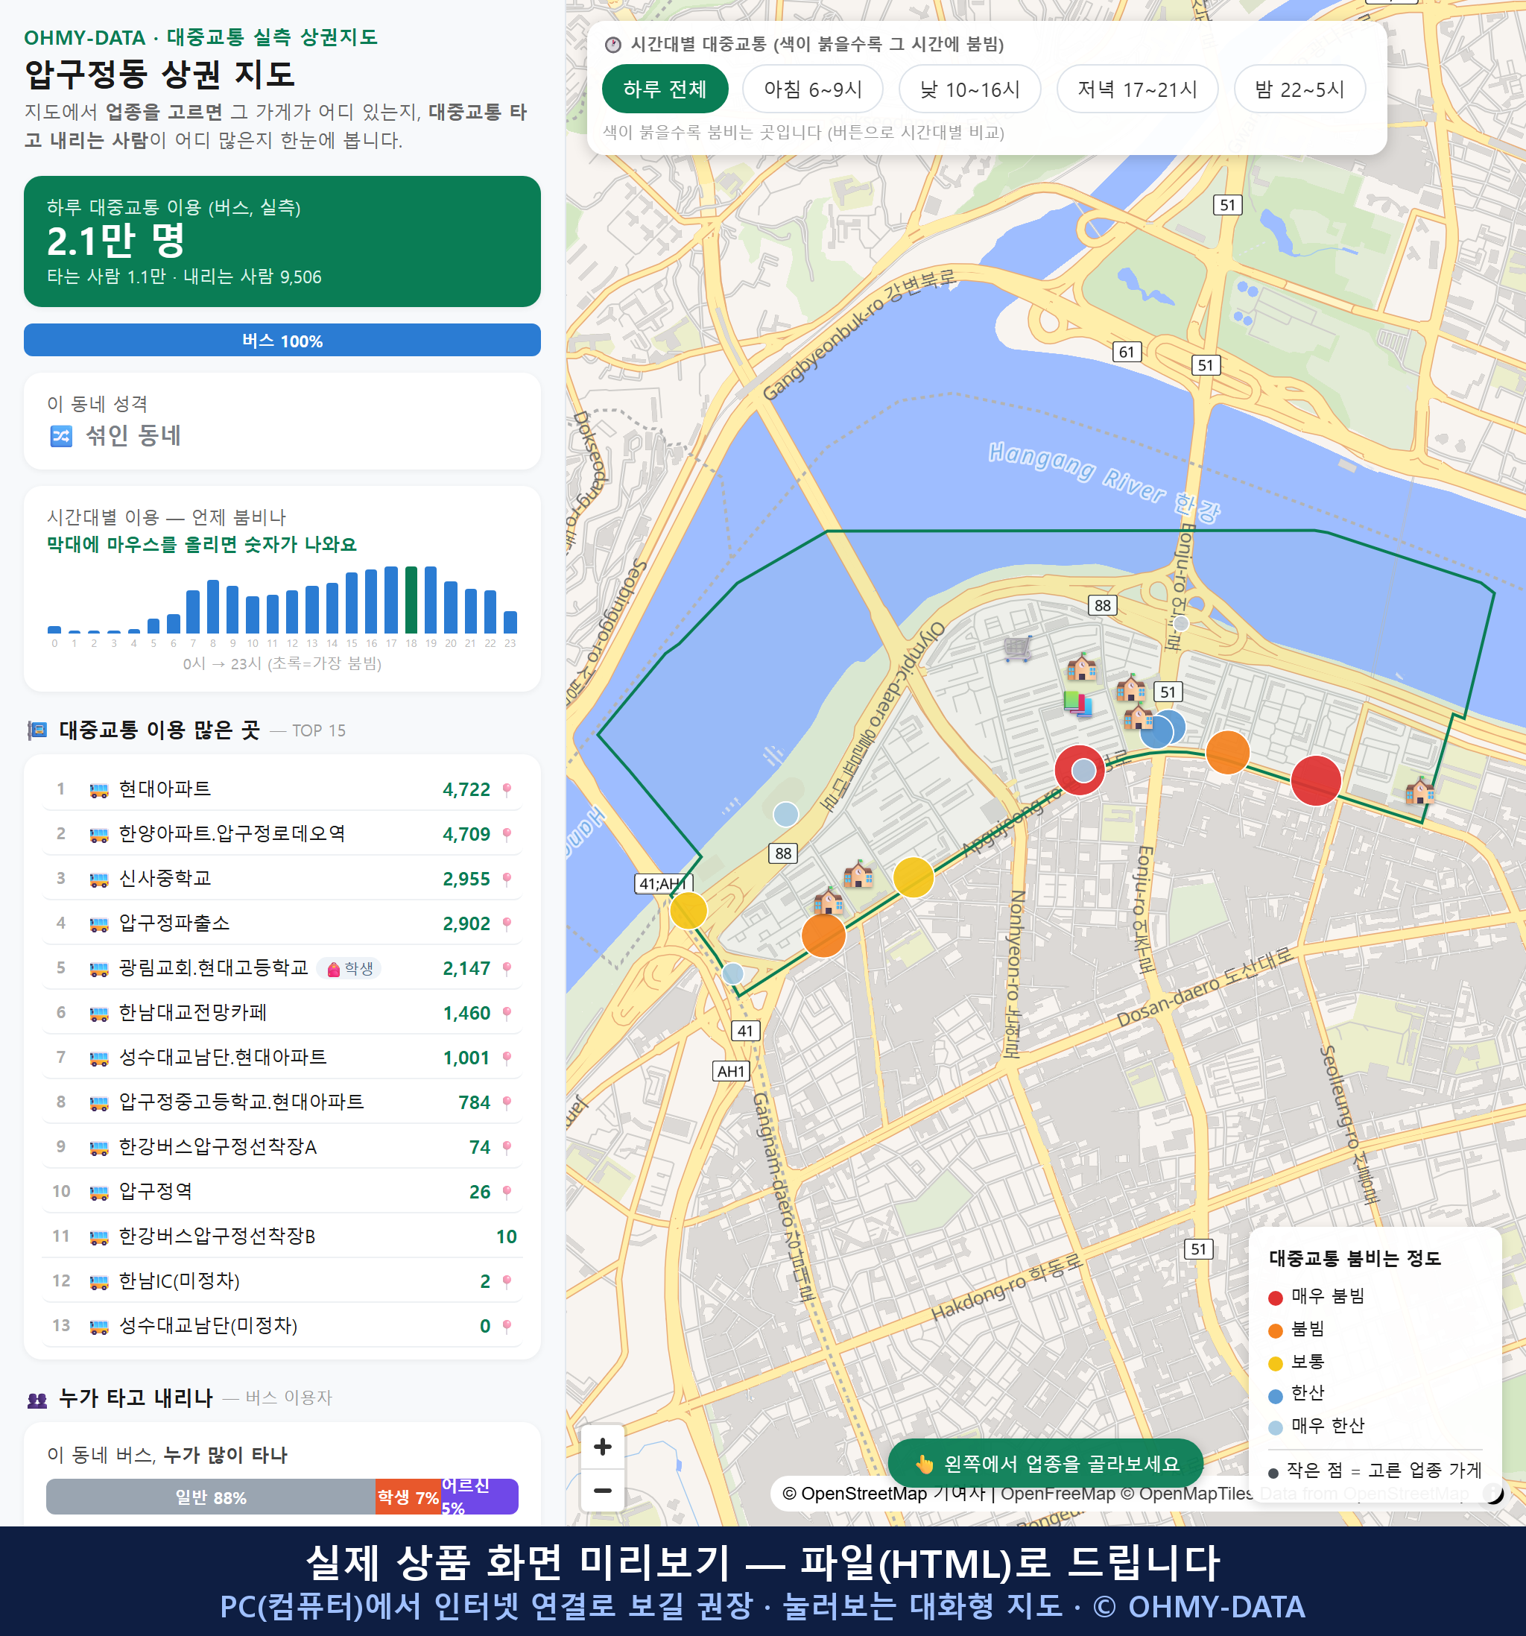Click the 왼쪽에서 업종을 골라보세요 green banner
Viewport: 1526px width, 1636px height.
click(1045, 1464)
